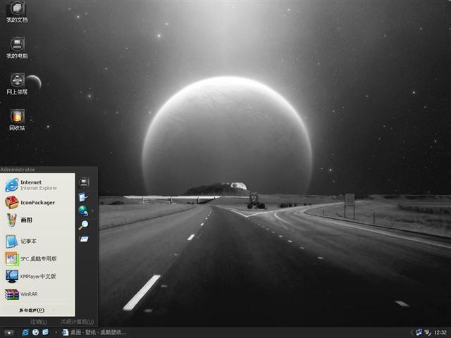Launch IconPackager from the Start menu
The height and width of the screenshot is (338, 451).
click(37, 203)
